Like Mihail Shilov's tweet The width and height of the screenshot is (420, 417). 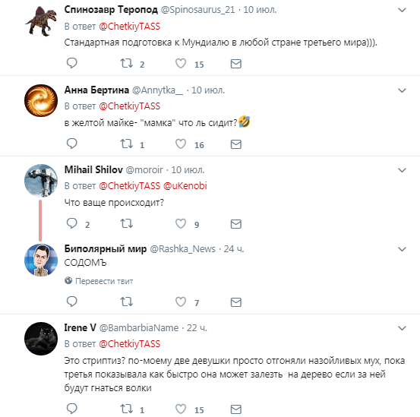[181, 223]
